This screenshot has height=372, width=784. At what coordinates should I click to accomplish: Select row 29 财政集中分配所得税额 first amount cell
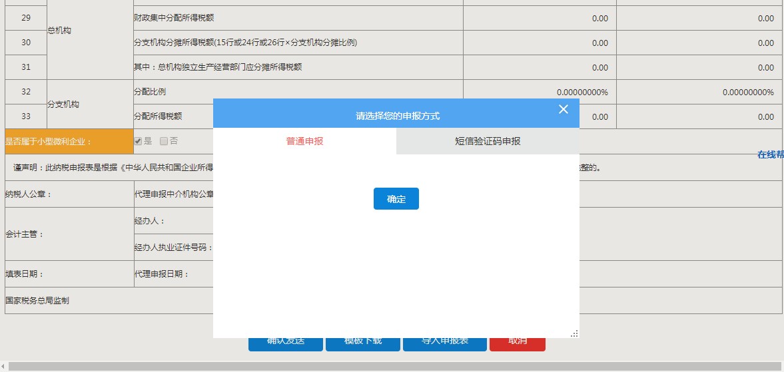coord(540,19)
